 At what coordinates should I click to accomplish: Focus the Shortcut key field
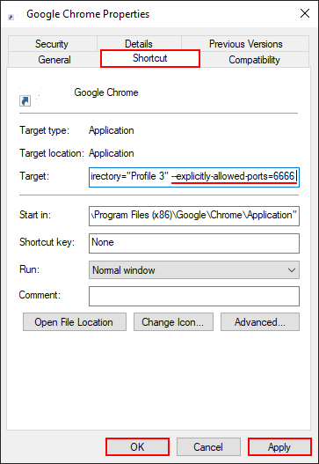click(x=194, y=243)
